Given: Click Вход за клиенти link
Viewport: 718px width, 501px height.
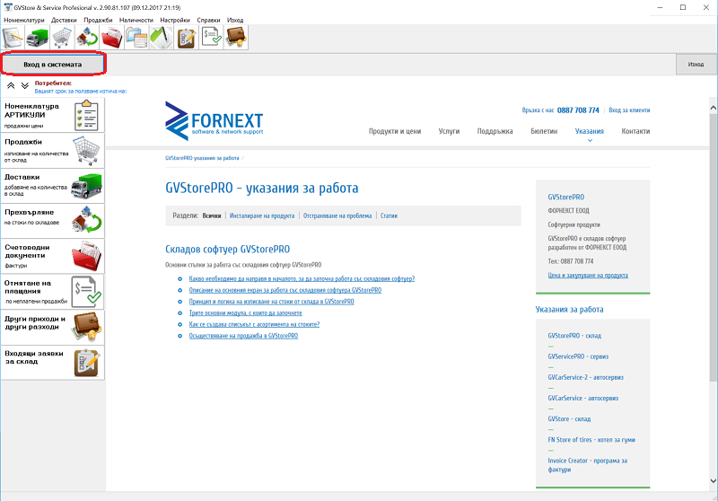Looking at the screenshot, I should point(629,110).
